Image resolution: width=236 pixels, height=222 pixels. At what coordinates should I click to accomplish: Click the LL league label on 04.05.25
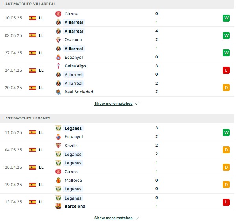coord(41,150)
